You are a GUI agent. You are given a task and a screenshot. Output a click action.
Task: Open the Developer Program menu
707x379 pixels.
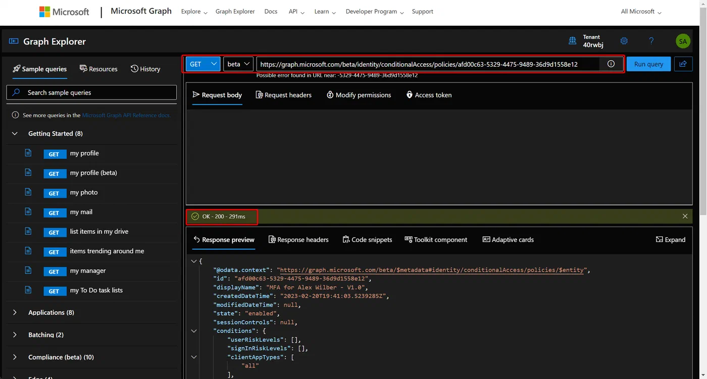[x=375, y=12]
